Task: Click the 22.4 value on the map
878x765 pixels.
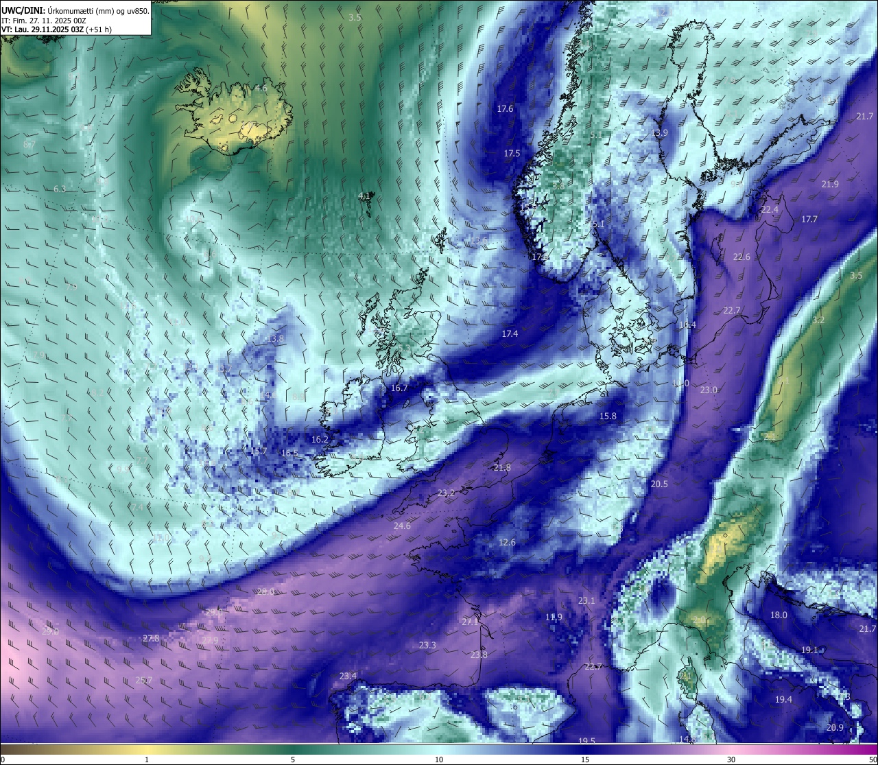Action: pos(770,209)
